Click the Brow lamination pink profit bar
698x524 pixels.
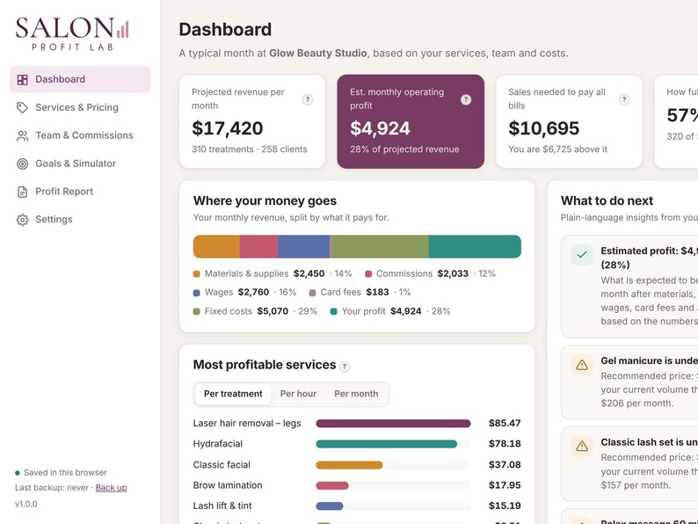332,485
